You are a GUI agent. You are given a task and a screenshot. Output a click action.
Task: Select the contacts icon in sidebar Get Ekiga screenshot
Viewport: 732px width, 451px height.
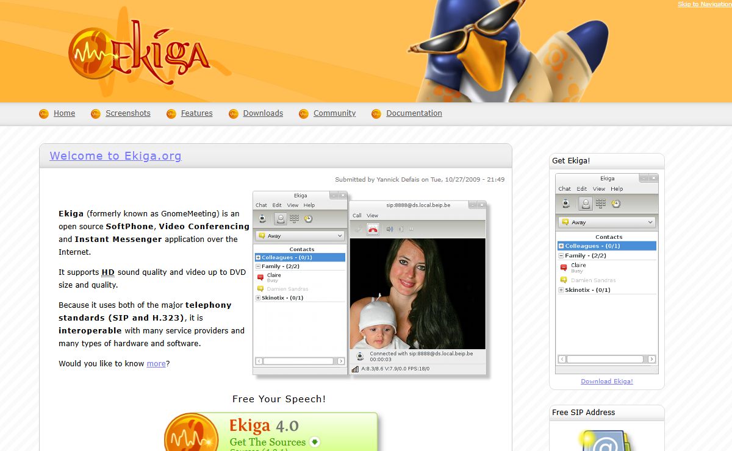tap(586, 204)
